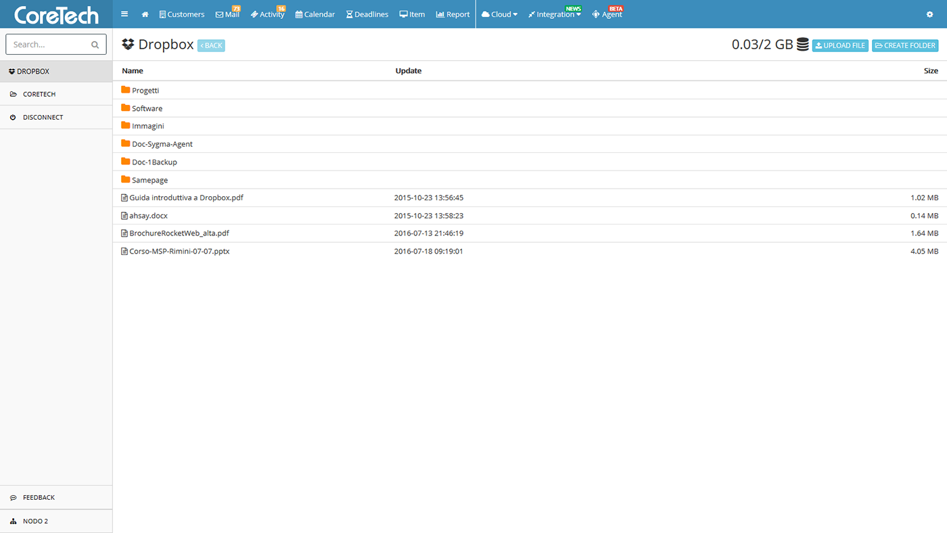Open the Software folder name

147,108
